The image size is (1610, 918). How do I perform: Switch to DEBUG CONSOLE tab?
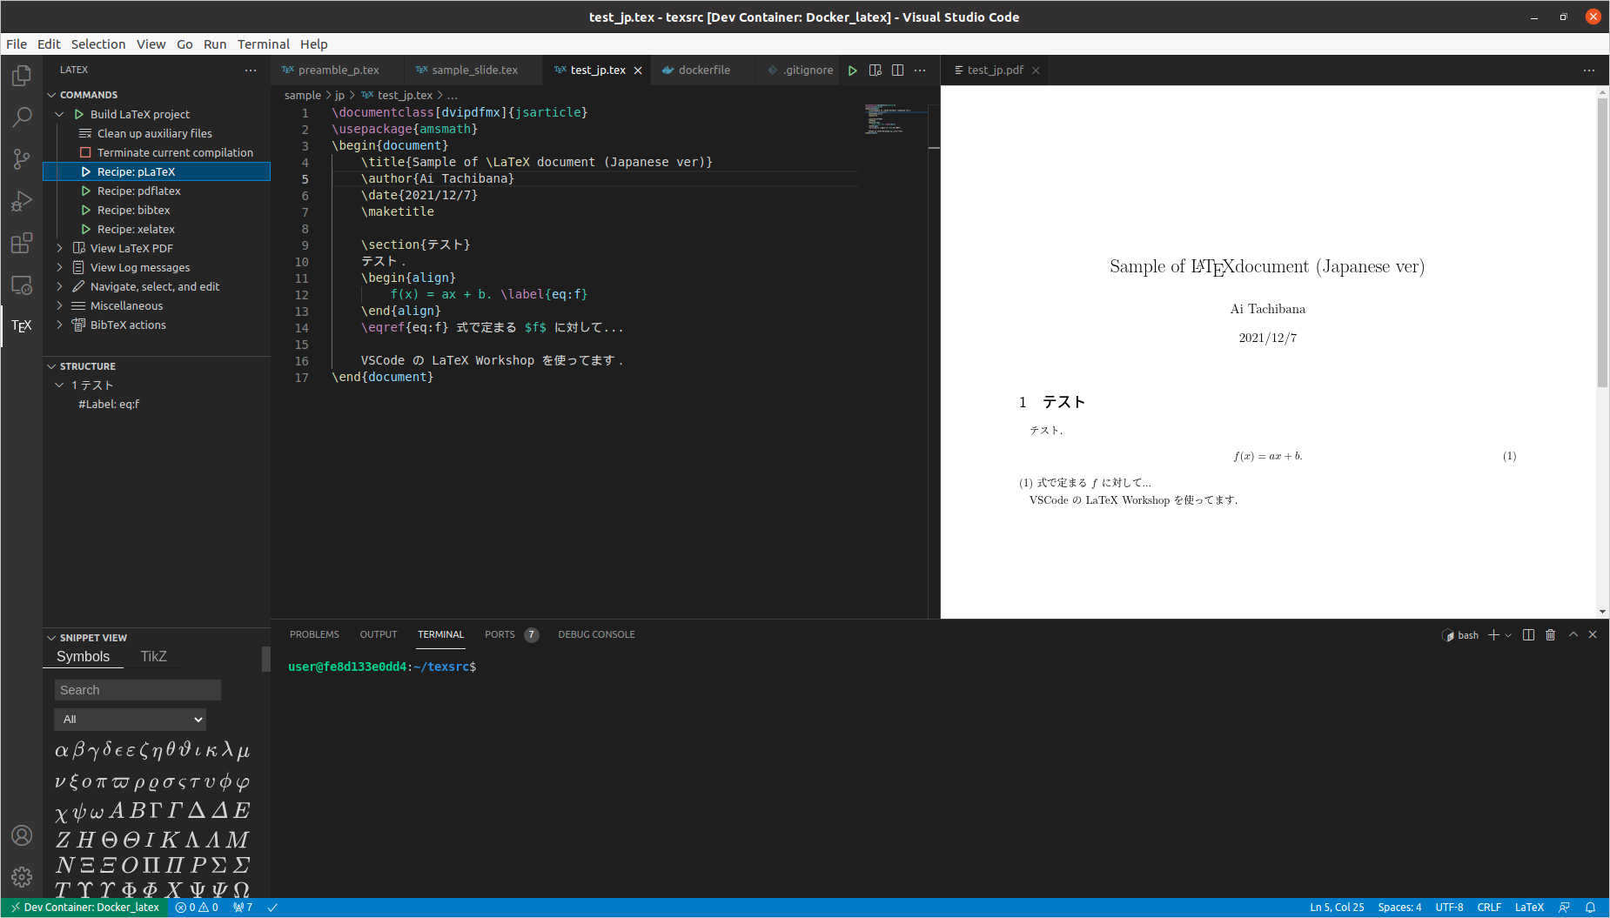596,635
